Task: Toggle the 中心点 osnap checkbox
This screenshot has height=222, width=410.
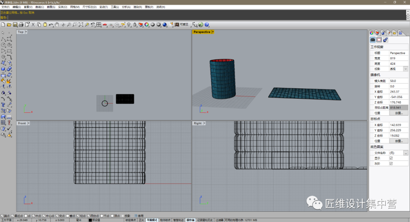Action: click(x=44, y=216)
